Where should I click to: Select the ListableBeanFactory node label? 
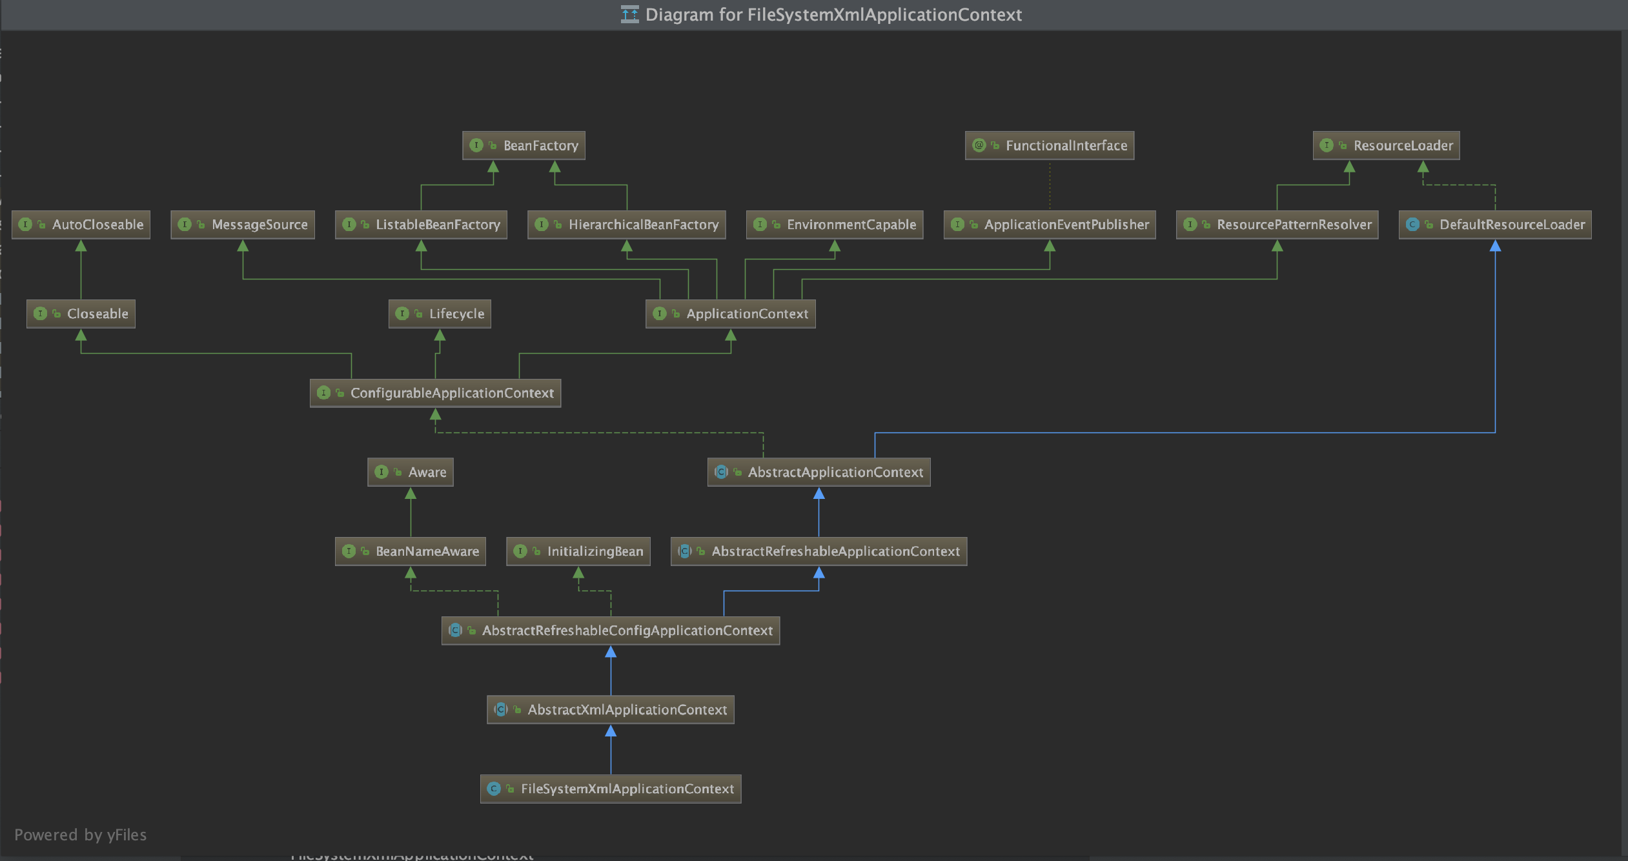(x=438, y=225)
